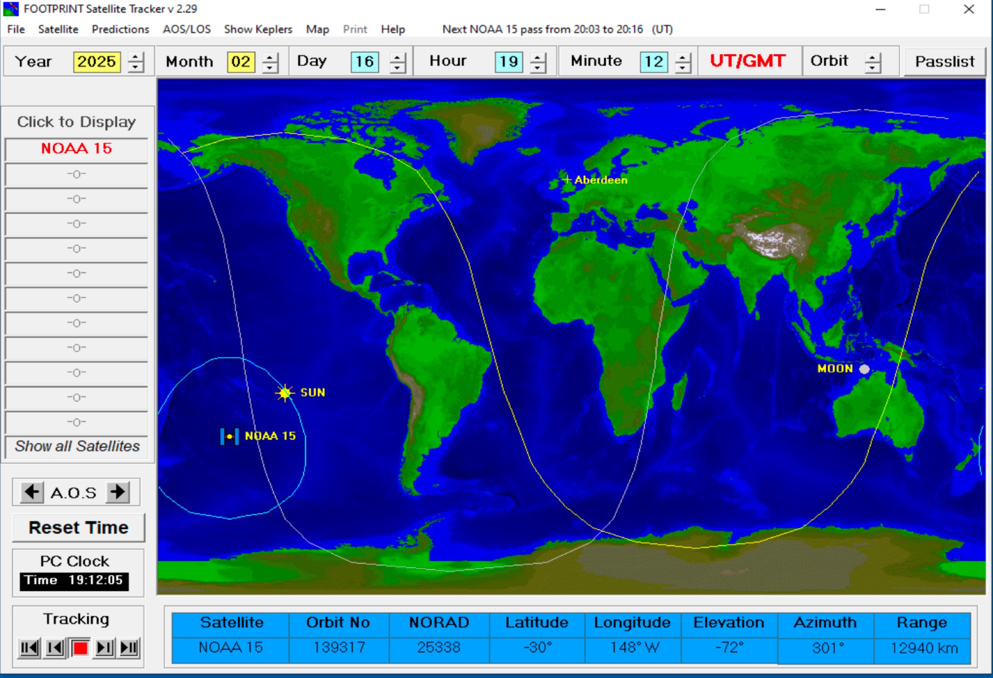Viewport: 993px width, 678px height.
Task: Click the Aberdeen ground station cross marker
Action: click(x=567, y=179)
